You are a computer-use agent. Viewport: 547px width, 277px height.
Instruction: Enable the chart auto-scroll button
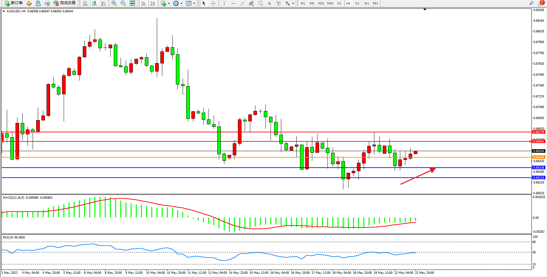pos(144,3)
